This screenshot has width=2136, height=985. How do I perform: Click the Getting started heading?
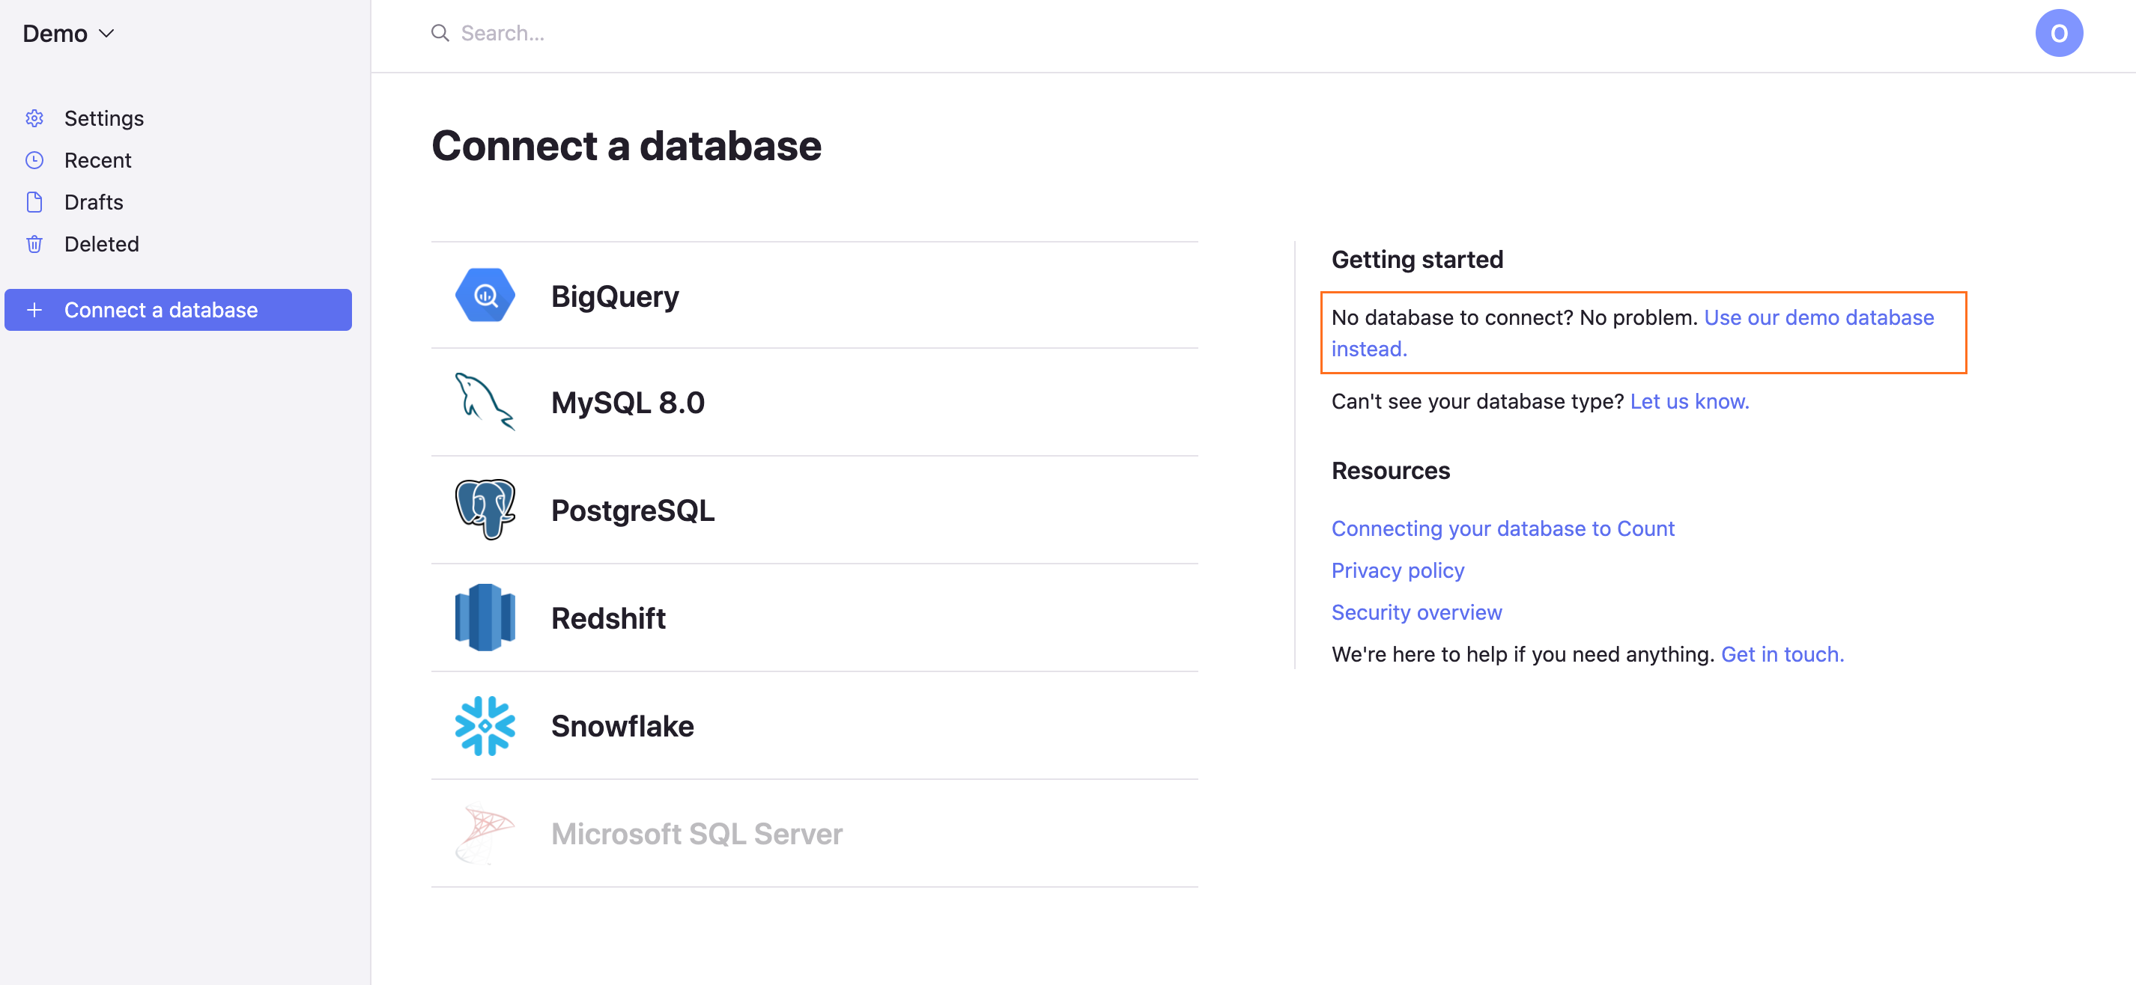click(1417, 260)
